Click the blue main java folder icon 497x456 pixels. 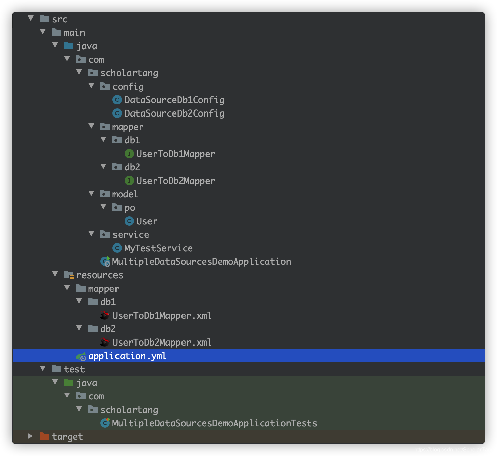click(x=69, y=45)
